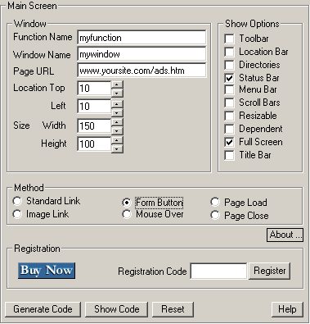Click the Reset button
The image size is (310, 324).
[173, 309]
